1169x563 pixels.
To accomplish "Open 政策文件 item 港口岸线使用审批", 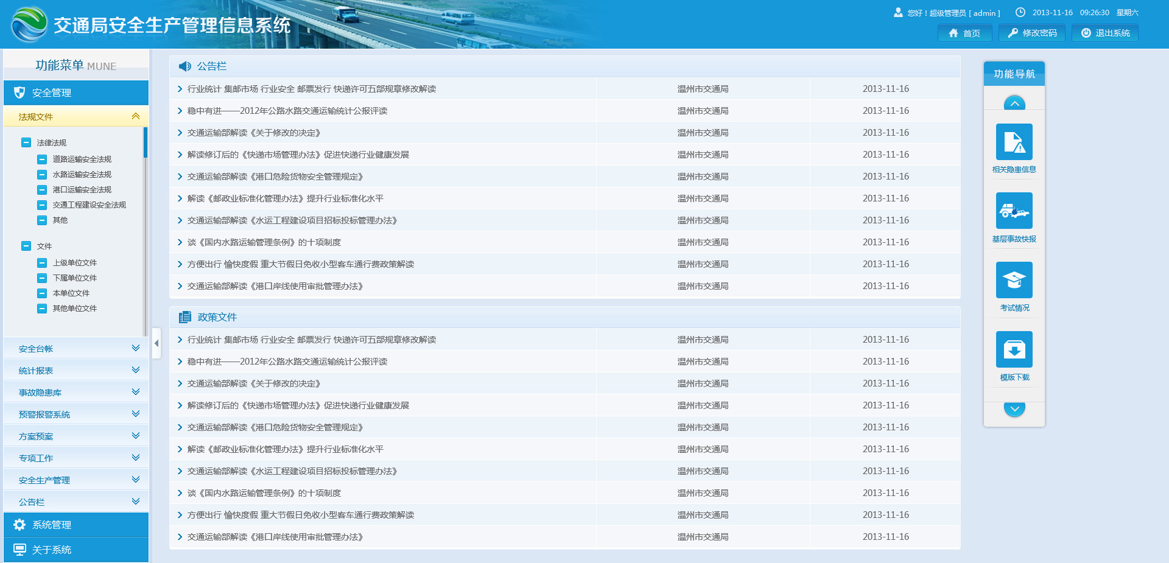I will pyautogui.click(x=275, y=537).
